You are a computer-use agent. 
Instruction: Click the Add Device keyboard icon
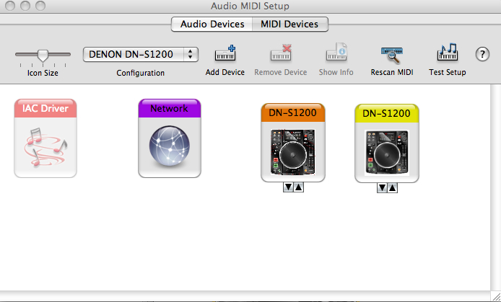click(225, 53)
